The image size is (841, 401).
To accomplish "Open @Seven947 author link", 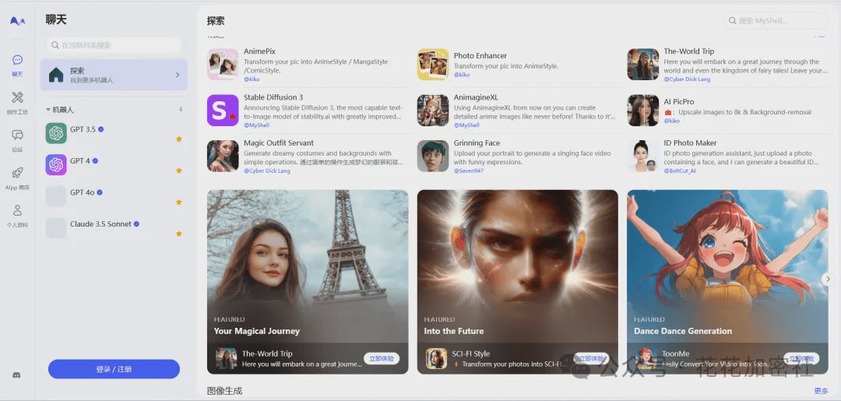I will pyautogui.click(x=469, y=171).
